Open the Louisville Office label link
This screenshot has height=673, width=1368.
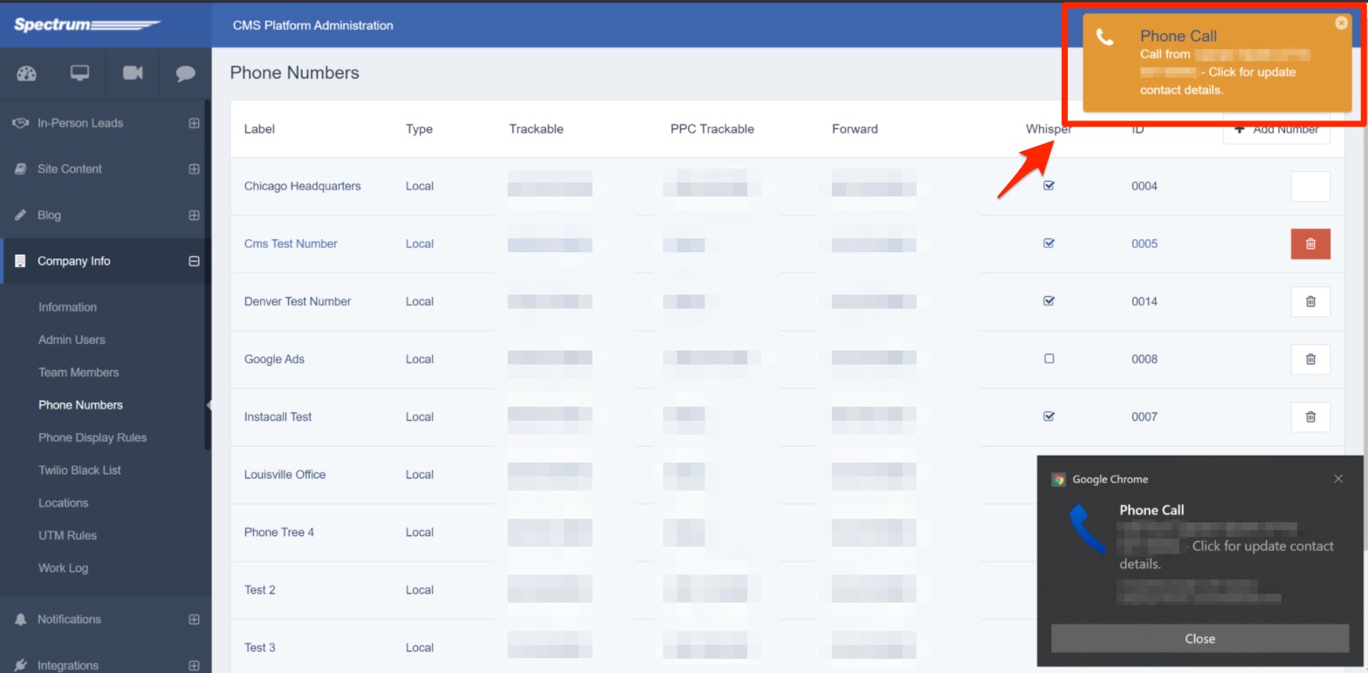tap(285, 475)
